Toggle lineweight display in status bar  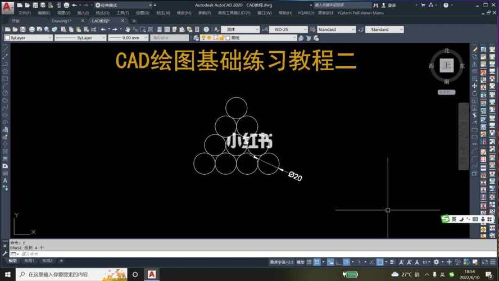pyautogui.click(x=392, y=262)
